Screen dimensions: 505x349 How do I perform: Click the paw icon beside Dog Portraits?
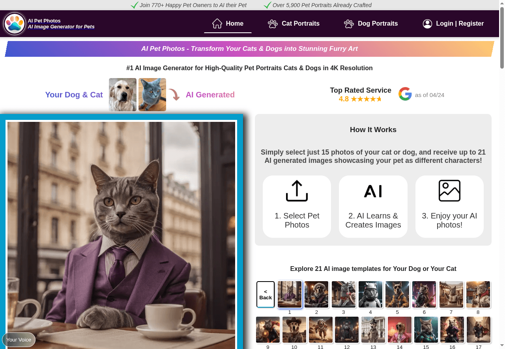pyautogui.click(x=348, y=24)
